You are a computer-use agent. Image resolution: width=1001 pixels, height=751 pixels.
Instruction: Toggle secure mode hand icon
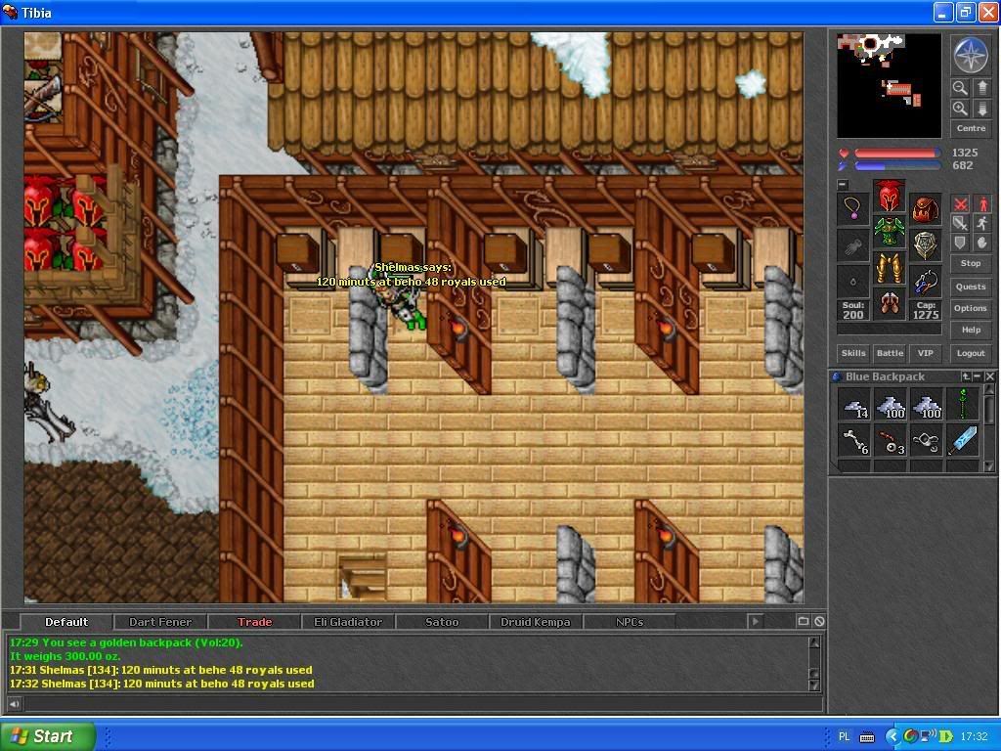tap(981, 243)
